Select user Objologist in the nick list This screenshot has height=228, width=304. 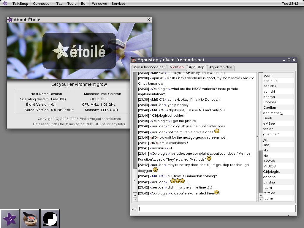click(271, 172)
